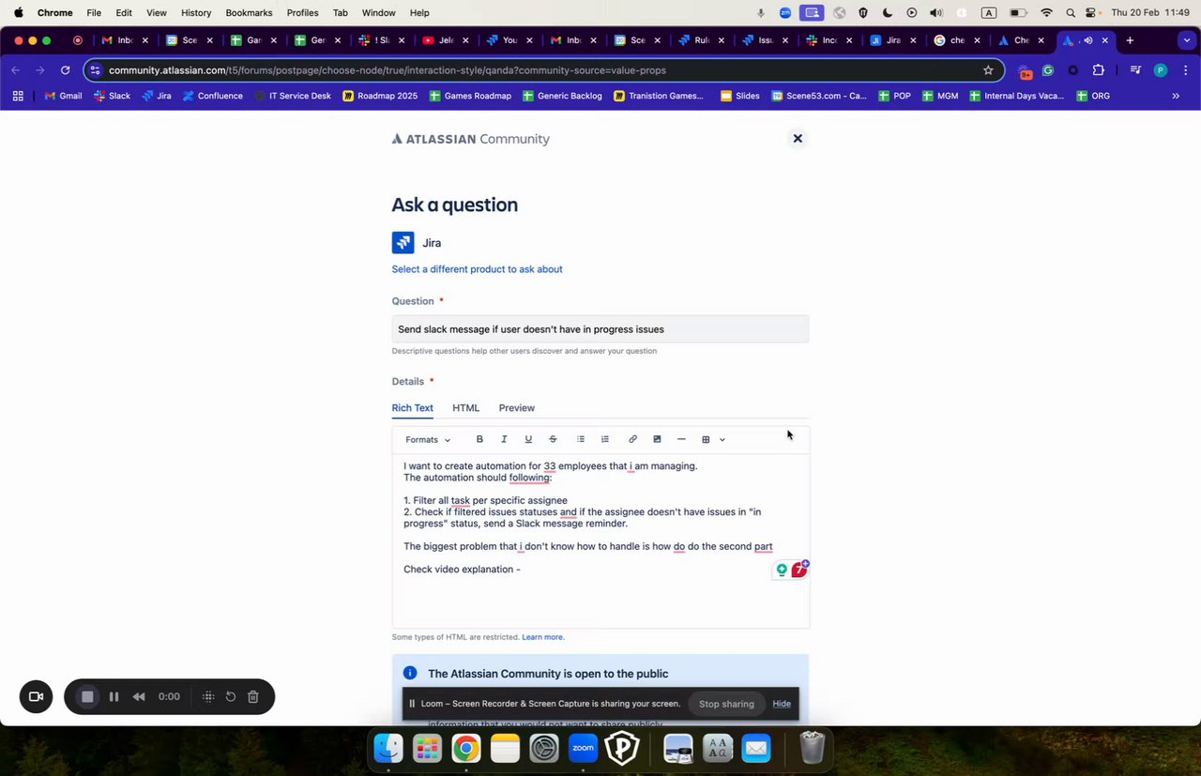
Task: Open a new Chrome tab
Action: (1130, 40)
